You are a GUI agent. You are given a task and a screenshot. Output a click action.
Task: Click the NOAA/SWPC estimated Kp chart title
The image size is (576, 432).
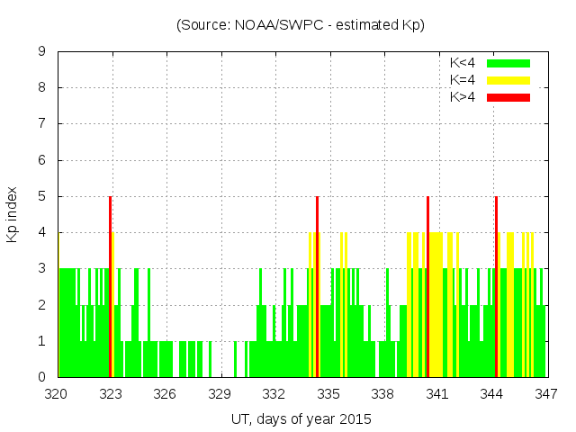(301, 25)
